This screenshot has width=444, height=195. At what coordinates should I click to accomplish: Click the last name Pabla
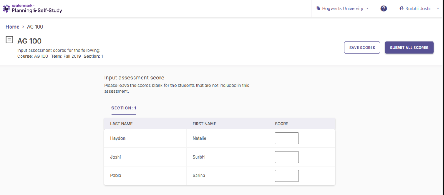coord(116,176)
